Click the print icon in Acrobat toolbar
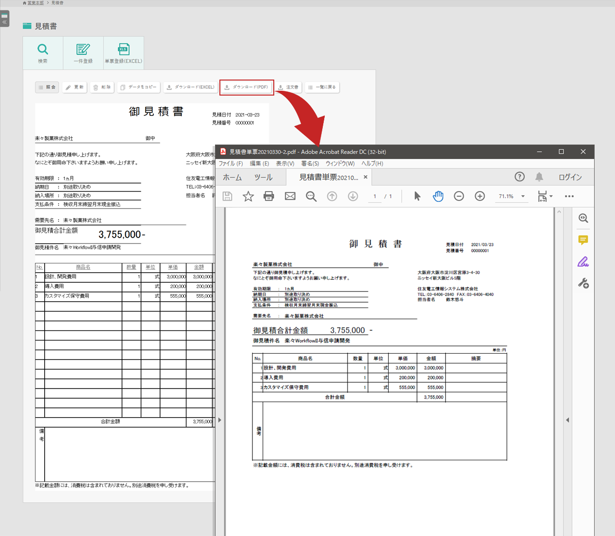 [268, 196]
